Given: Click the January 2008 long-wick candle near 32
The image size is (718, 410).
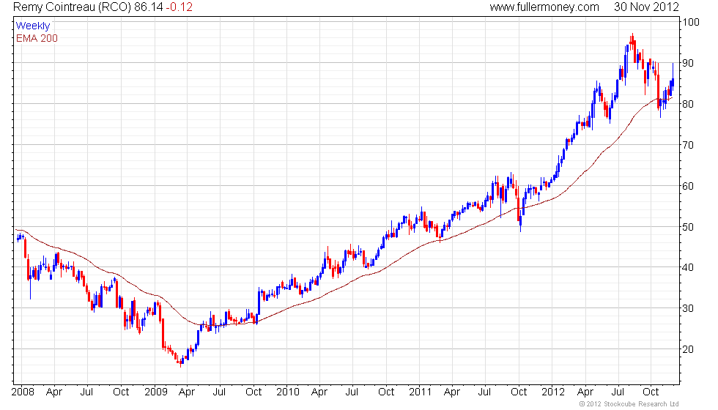Looking at the screenshot, I should (x=30, y=284).
